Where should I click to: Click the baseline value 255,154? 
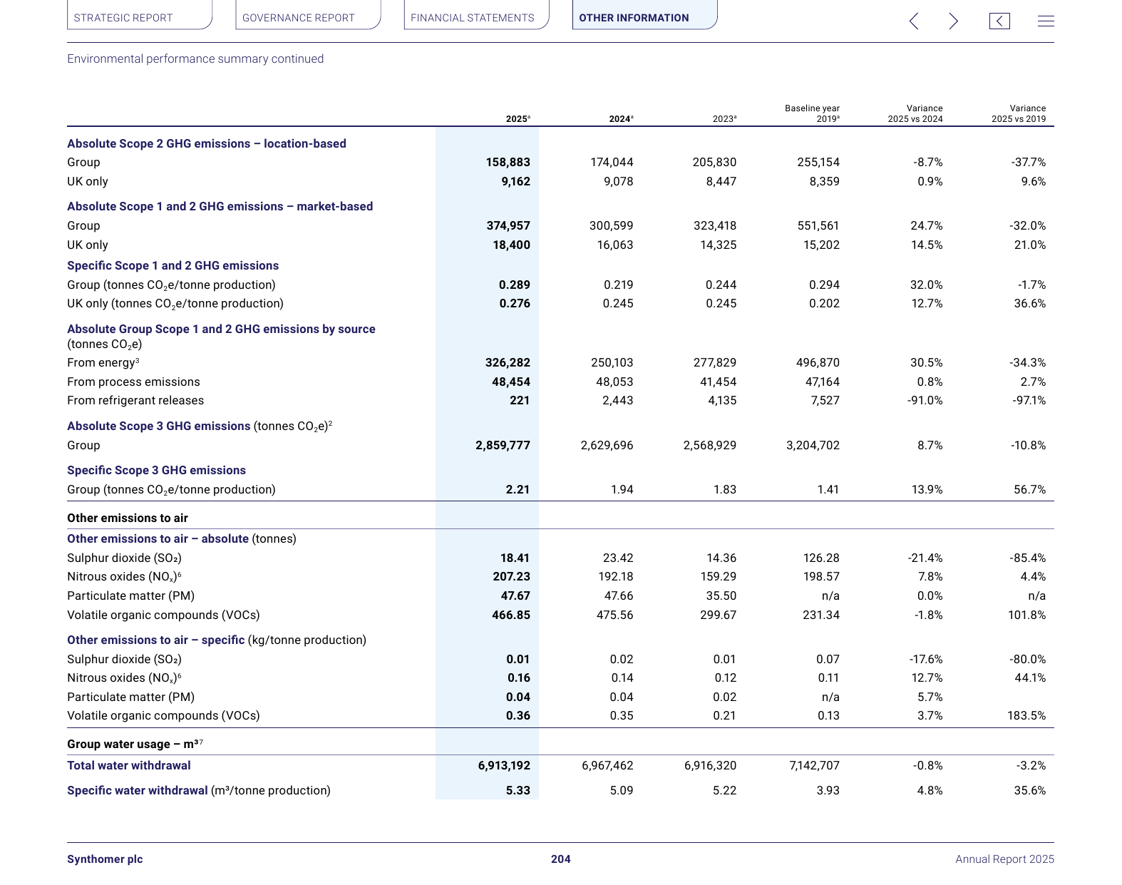pyautogui.click(x=818, y=163)
